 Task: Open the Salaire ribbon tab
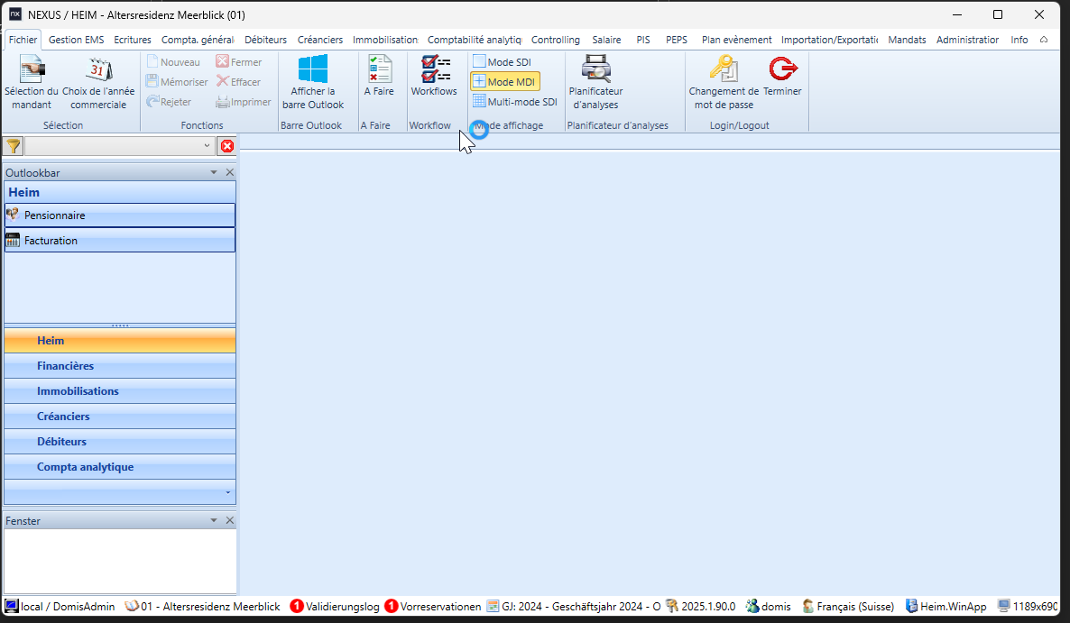click(606, 40)
